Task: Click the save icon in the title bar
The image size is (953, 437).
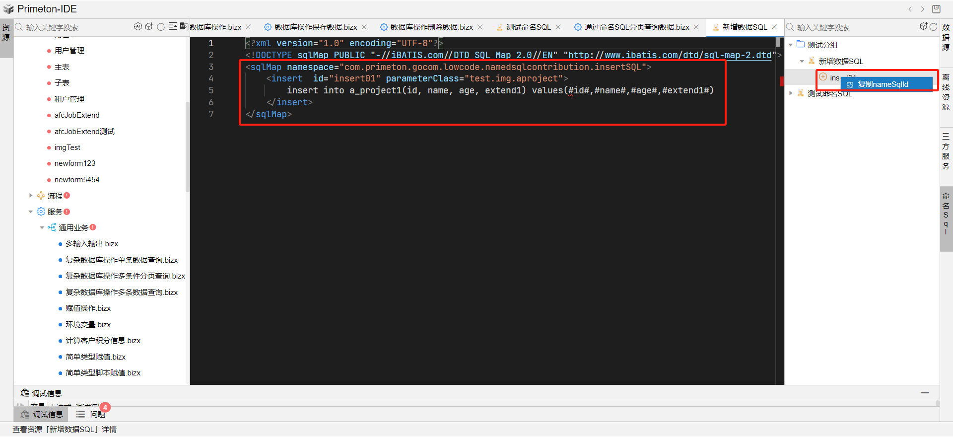Action: coord(936,9)
